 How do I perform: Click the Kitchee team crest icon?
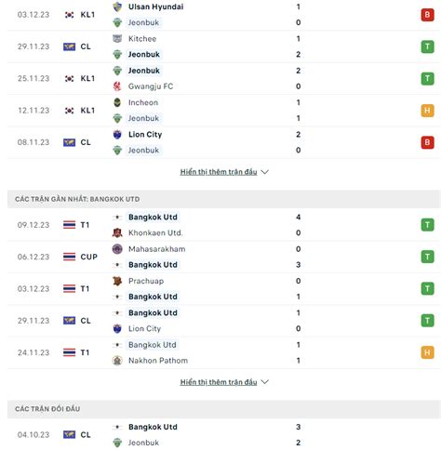[117, 39]
